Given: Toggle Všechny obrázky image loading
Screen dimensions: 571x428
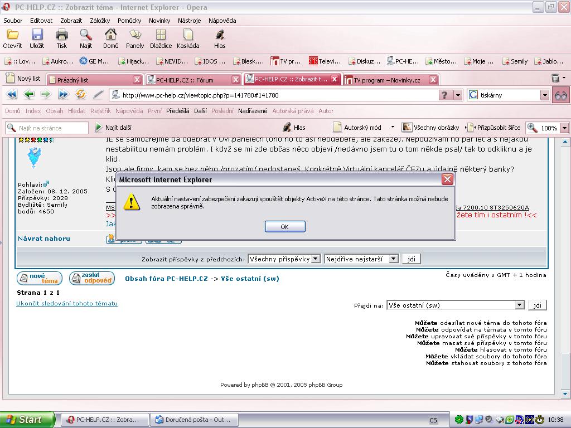Looking at the screenshot, I should coord(430,128).
